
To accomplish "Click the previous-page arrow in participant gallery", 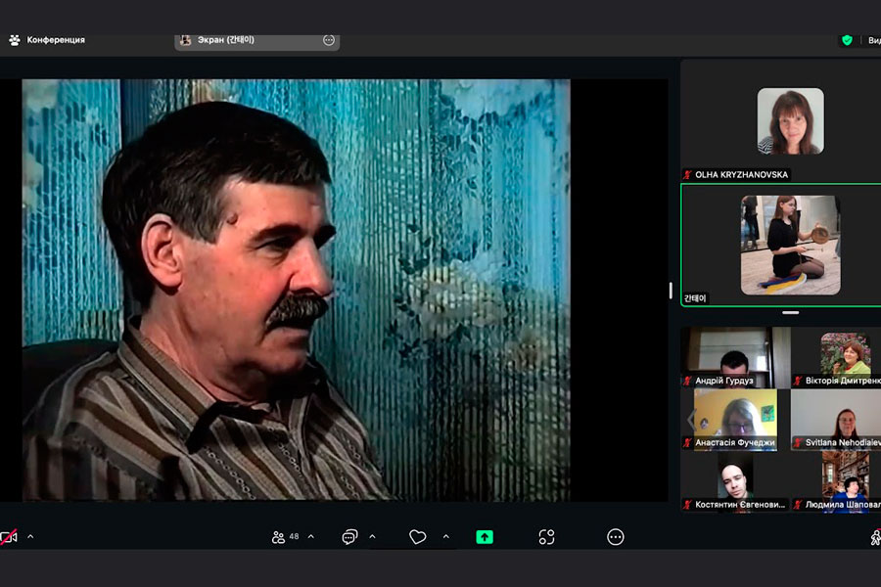I will click(x=690, y=419).
